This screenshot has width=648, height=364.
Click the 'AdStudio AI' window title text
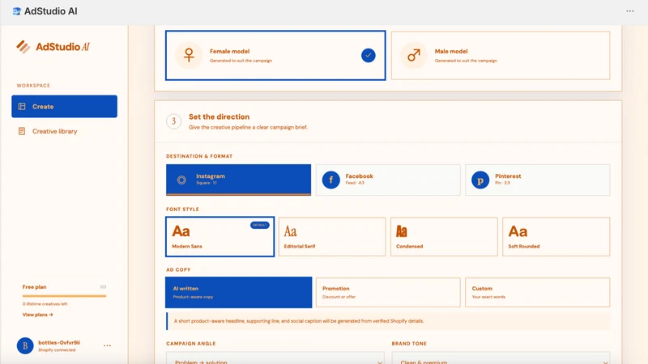point(51,11)
